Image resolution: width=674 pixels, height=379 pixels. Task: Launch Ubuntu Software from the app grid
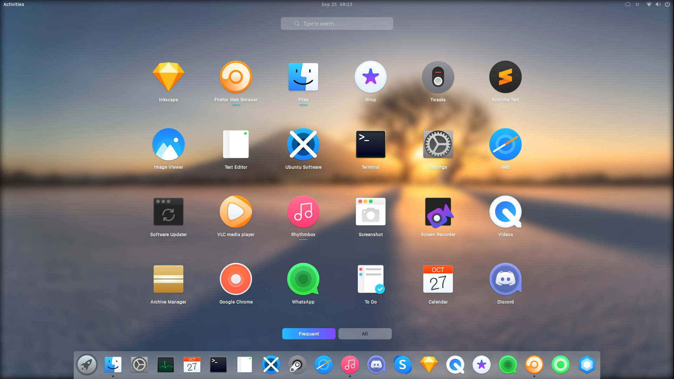(303, 144)
